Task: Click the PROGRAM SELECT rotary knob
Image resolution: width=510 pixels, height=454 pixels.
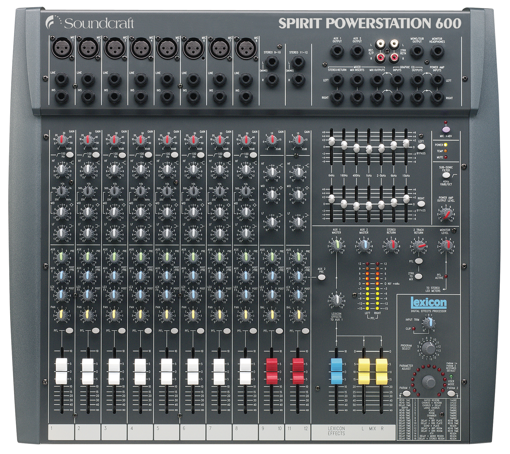Action: (429, 349)
